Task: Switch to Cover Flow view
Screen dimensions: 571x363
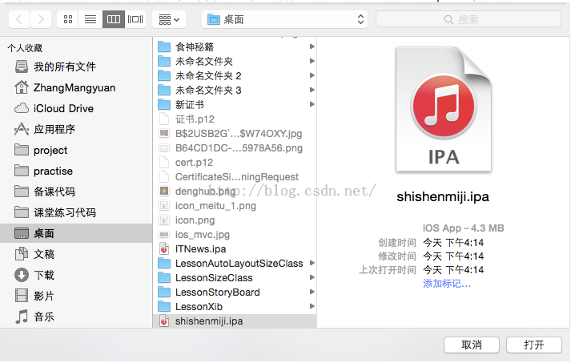Action: coord(135,19)
